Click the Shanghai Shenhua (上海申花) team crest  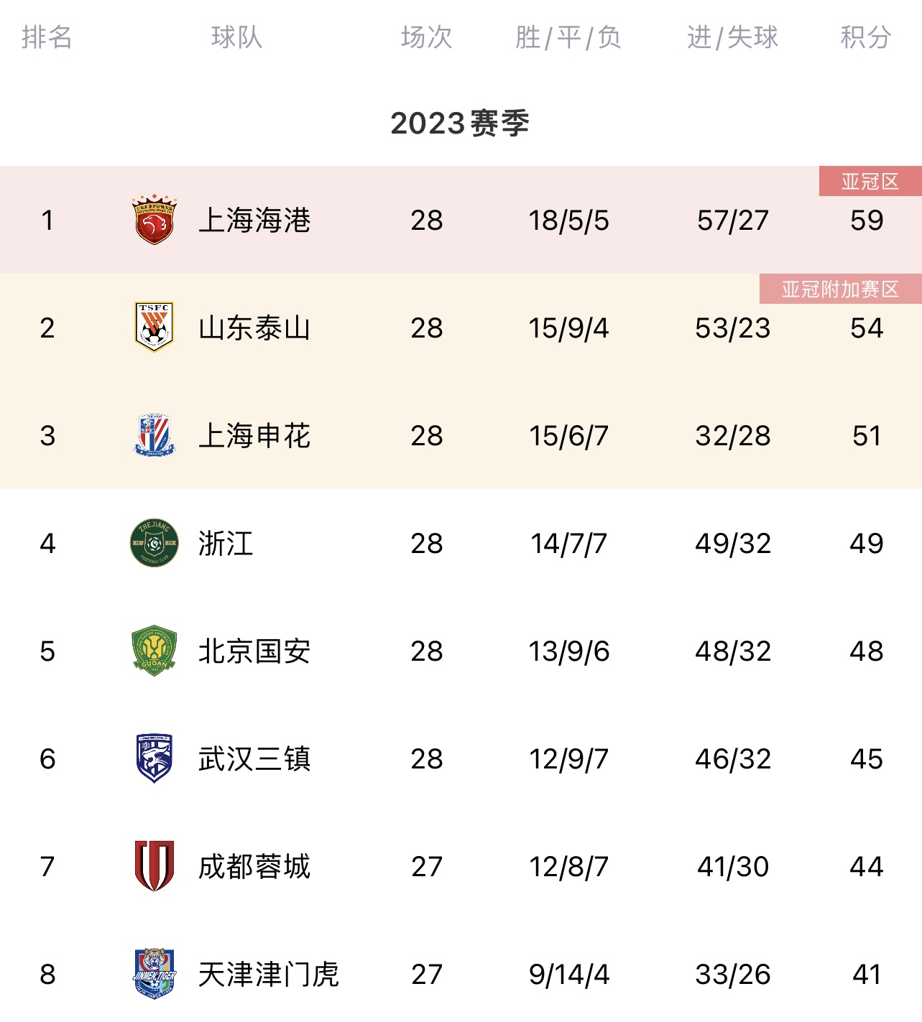pyautogui.click(x=154, y=435)
